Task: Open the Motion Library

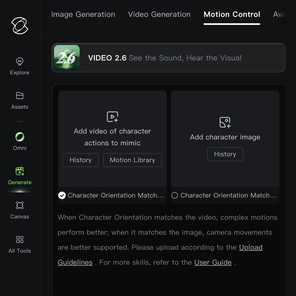Action: click(133, 160)
